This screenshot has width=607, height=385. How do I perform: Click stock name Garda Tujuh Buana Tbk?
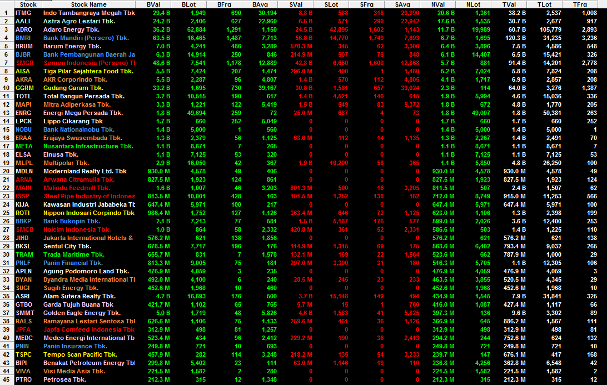(x=78, y=304)
